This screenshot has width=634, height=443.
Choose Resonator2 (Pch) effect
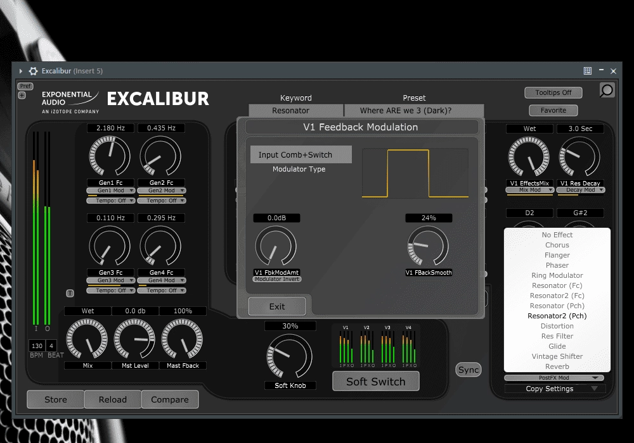557,316
